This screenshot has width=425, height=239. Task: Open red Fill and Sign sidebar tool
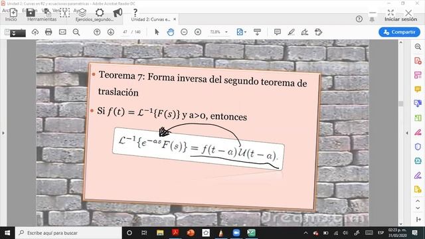pyautogui.click(x=418, y=132)
